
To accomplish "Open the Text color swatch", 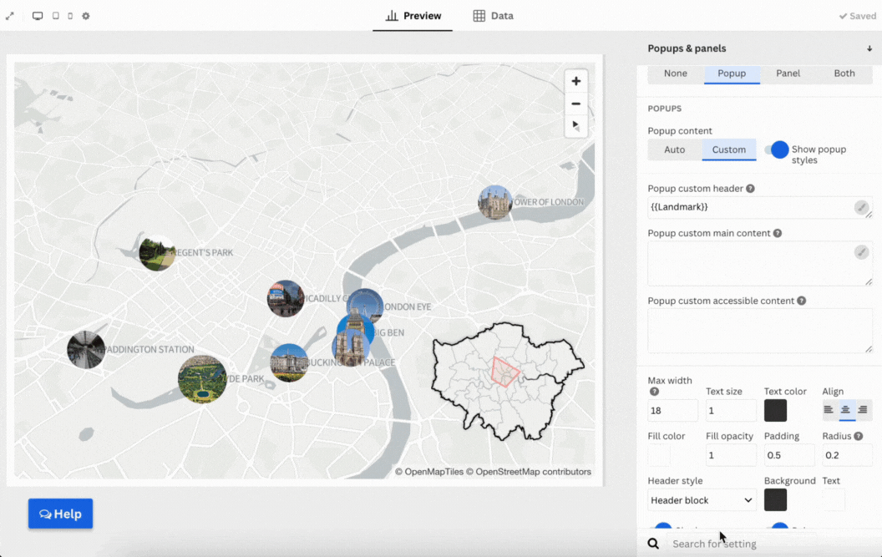I will point(775,410).
